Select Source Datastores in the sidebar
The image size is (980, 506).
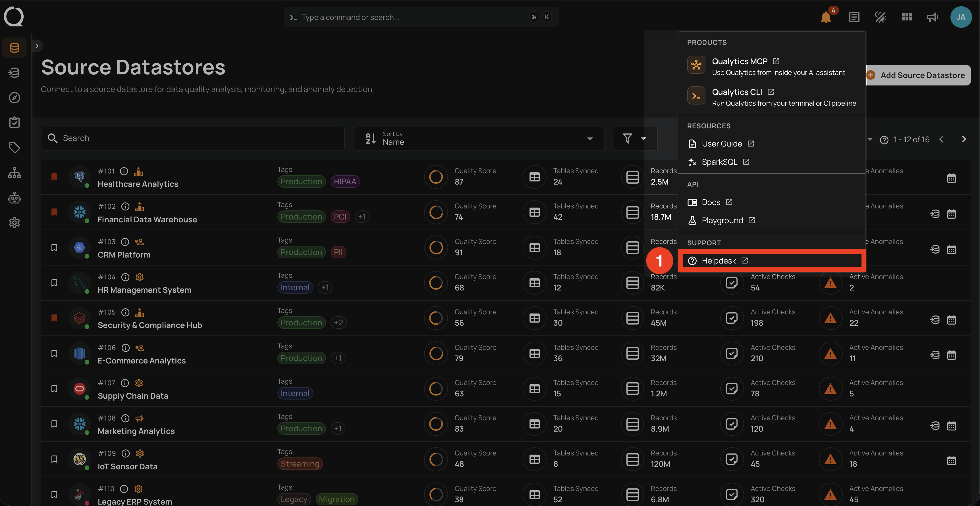coord(14,47)
